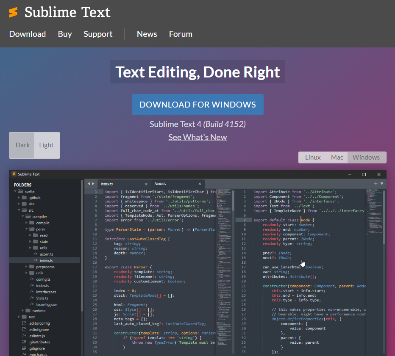Expand the state folder arrow
The image size is (395, 356).
click(x=30, y=242)
